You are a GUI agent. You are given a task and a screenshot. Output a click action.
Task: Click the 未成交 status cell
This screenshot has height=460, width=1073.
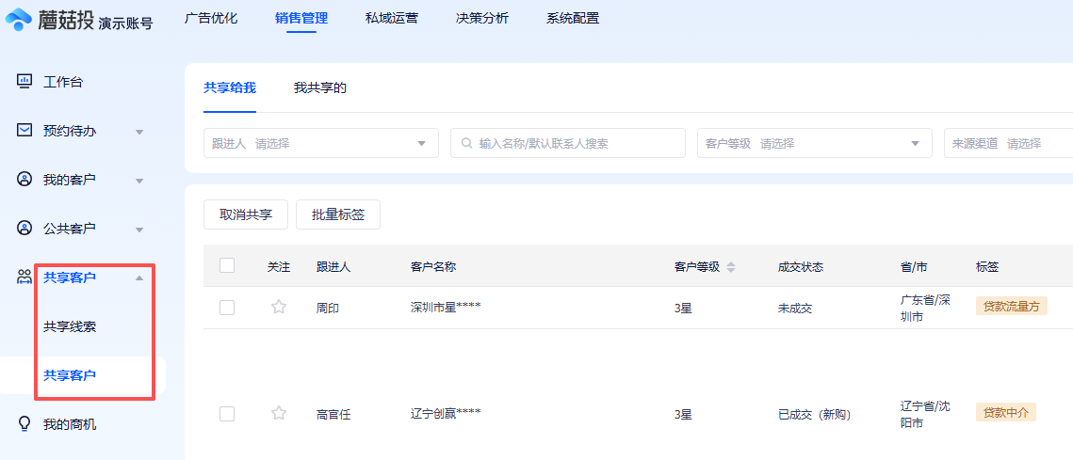tap(794, 309)
